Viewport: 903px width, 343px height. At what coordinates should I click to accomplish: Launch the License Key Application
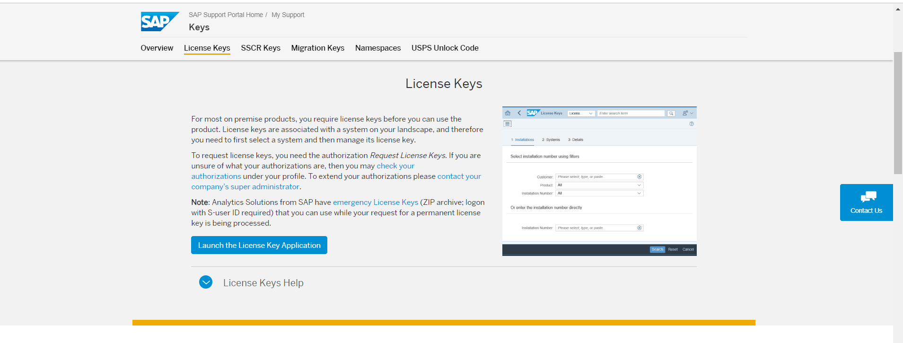click(259, 245)
